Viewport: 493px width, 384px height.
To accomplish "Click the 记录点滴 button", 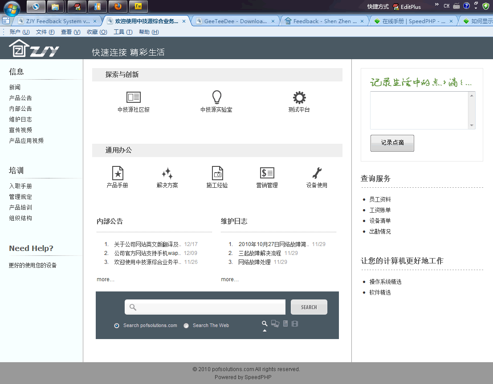I will coord(392,143).
